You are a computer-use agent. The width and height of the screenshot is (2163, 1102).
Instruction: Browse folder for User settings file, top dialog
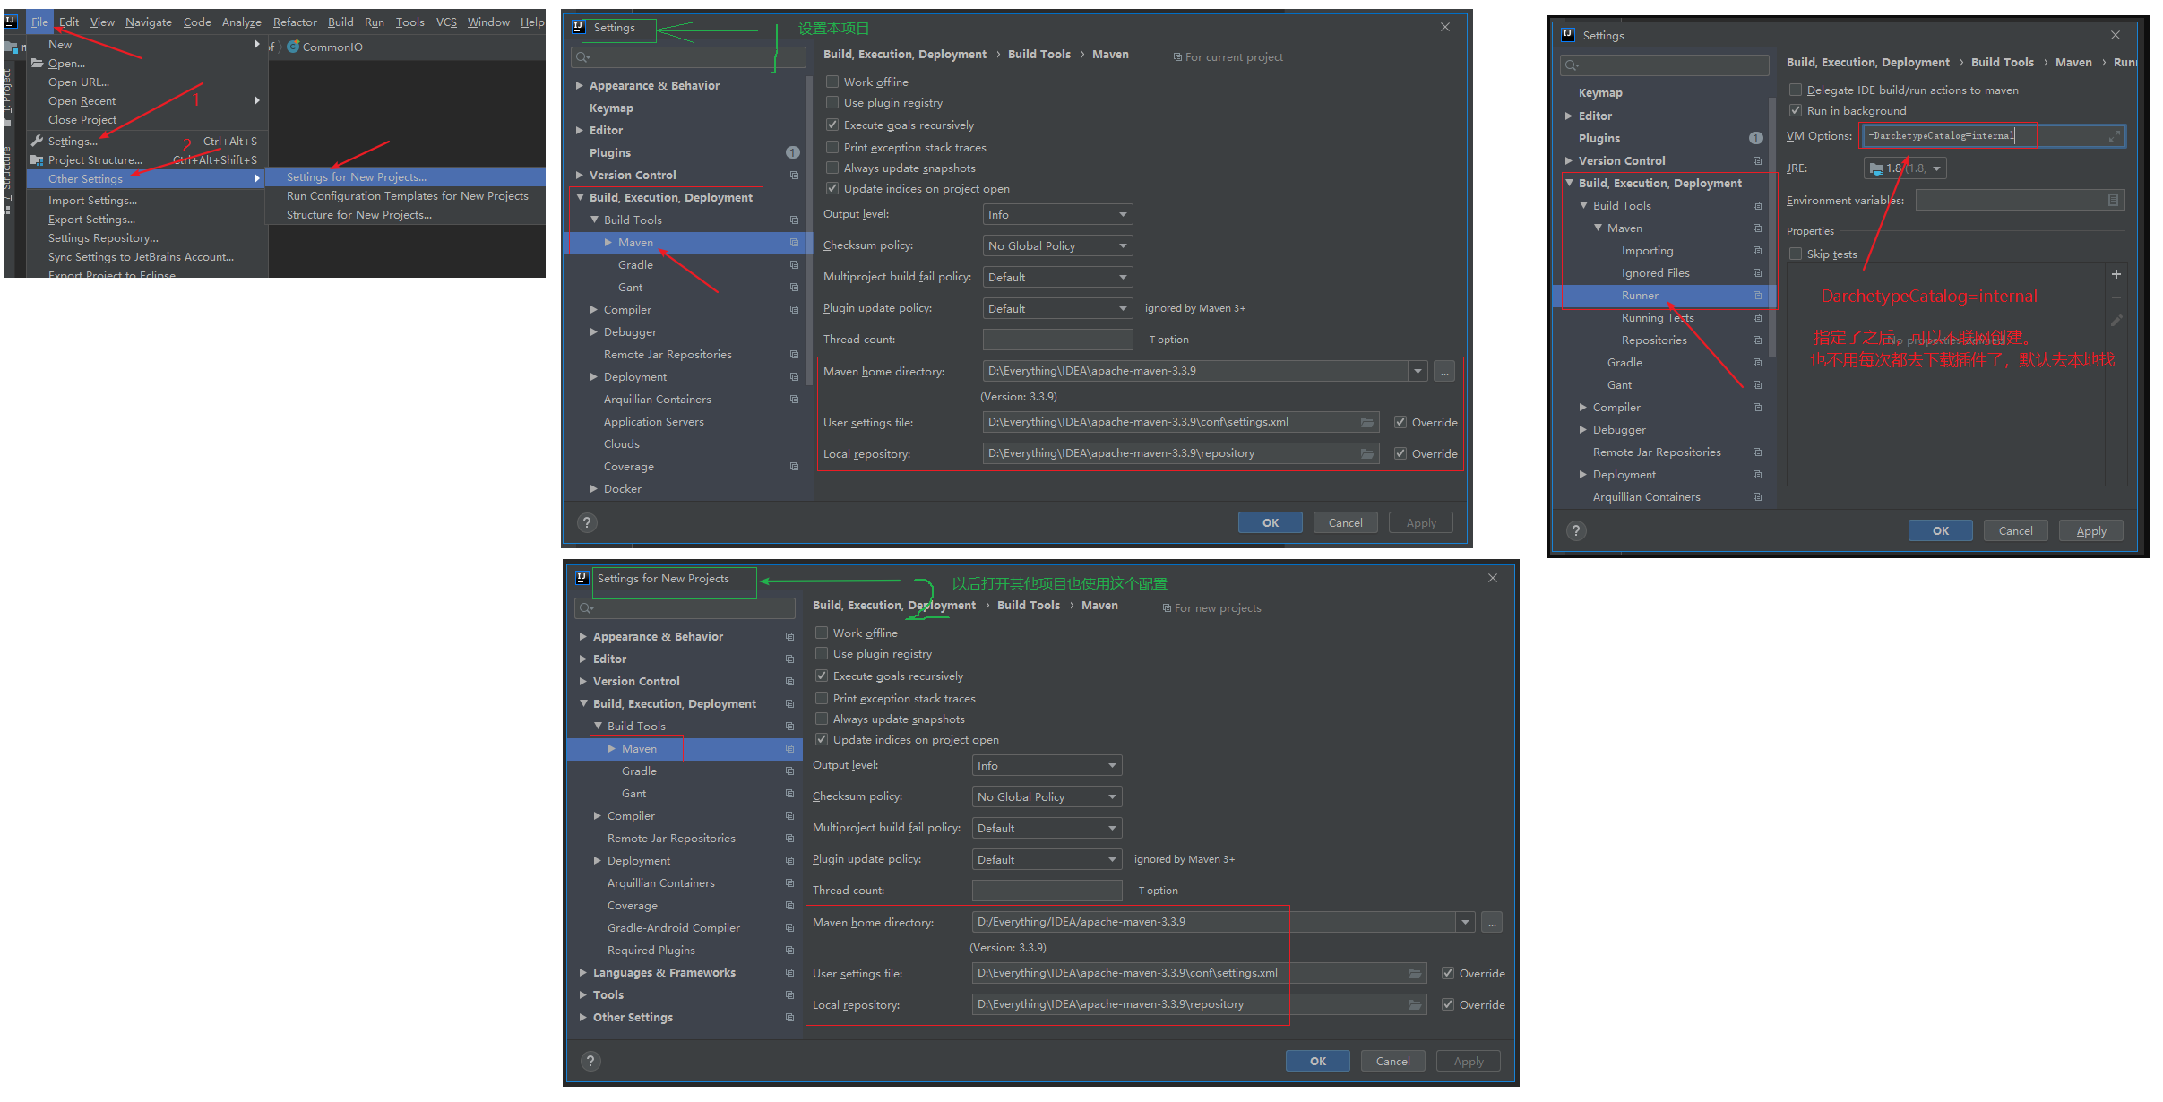[1367, 422]
